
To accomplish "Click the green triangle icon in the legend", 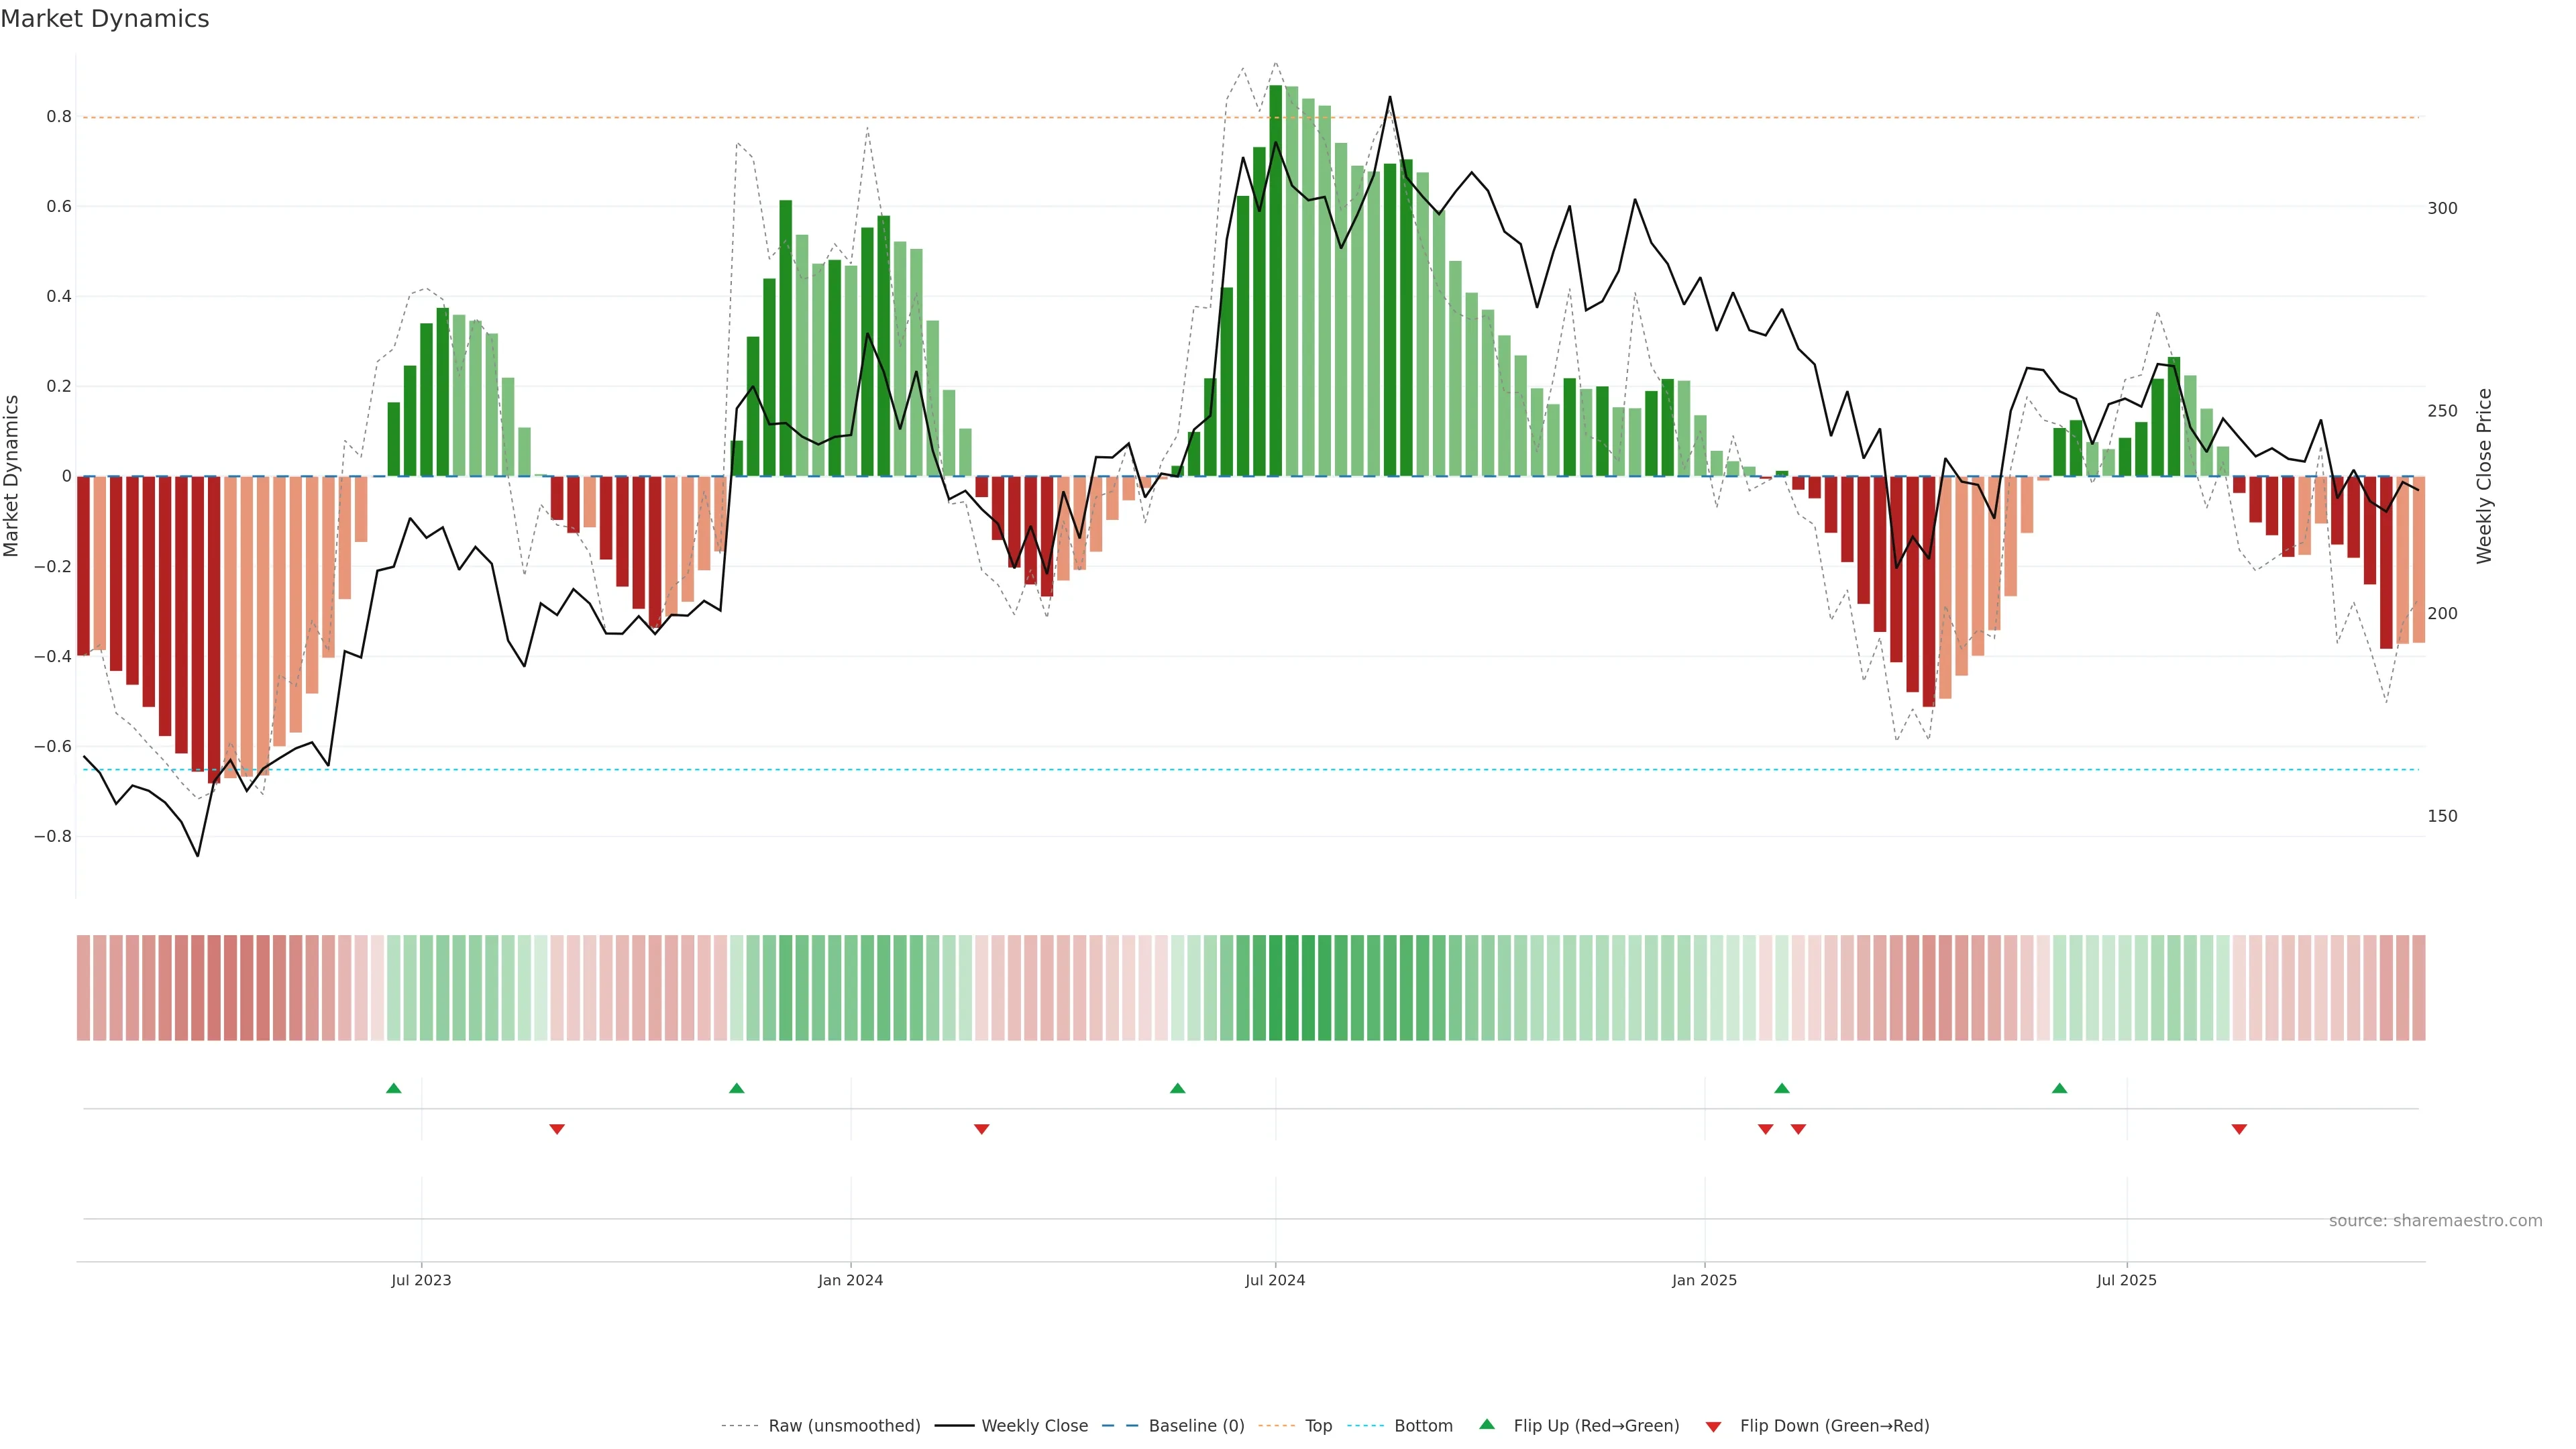I will click(x=1487, y=1424).
